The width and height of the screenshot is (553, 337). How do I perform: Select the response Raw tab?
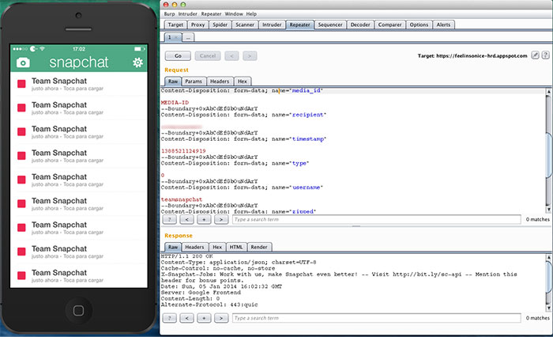pyautogui.click(x=173, y=247)
